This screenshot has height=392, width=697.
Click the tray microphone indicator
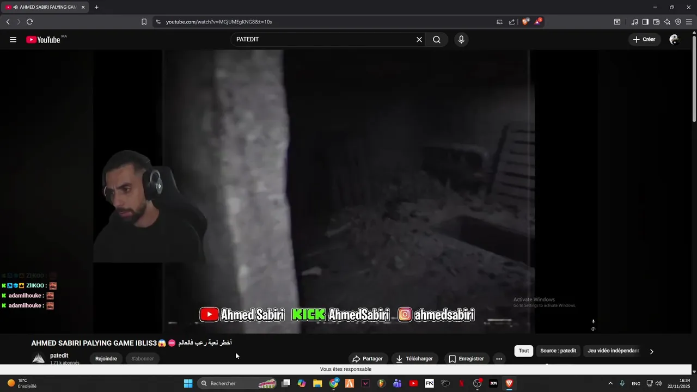pos(622,383)
